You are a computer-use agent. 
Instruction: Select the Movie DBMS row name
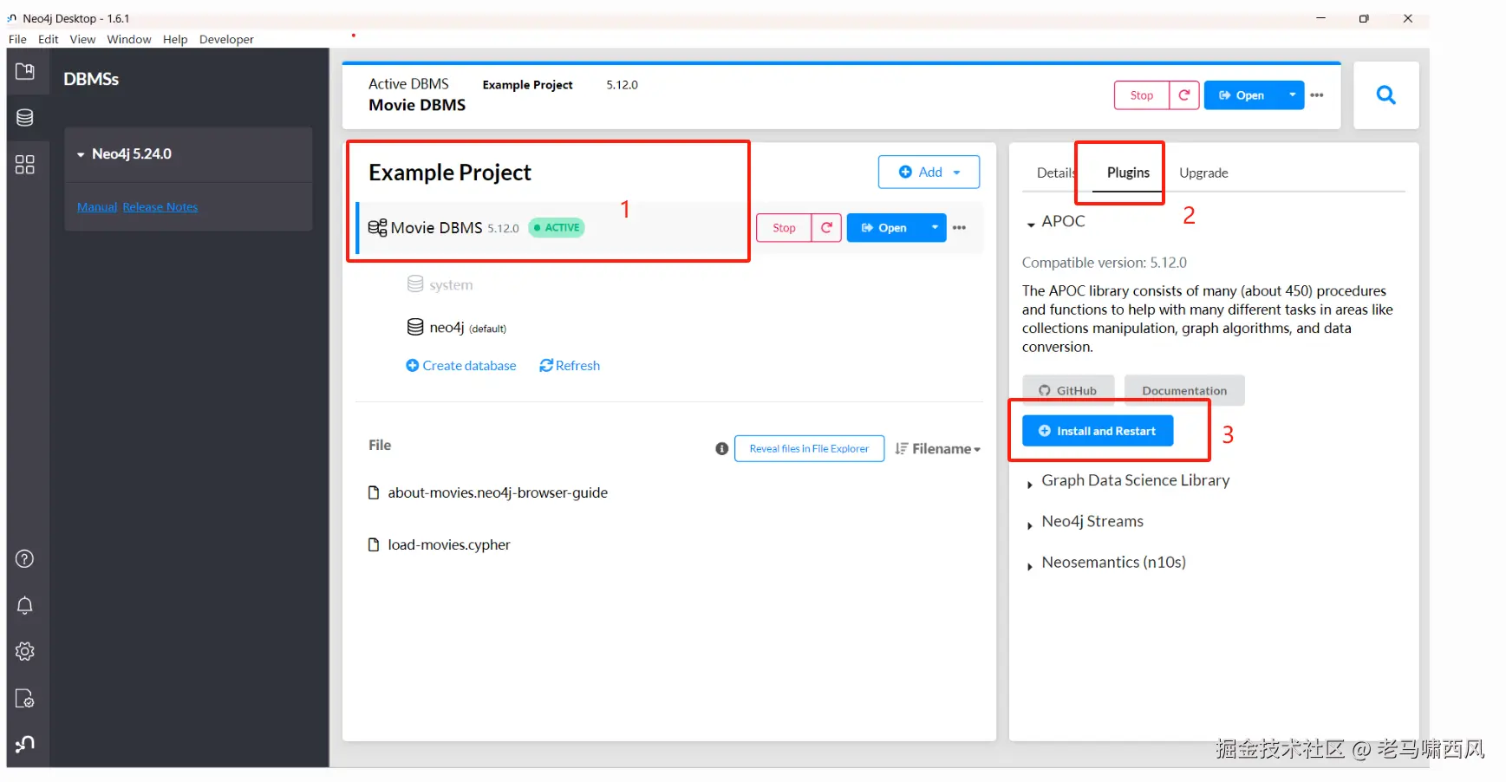pos(436,228)
